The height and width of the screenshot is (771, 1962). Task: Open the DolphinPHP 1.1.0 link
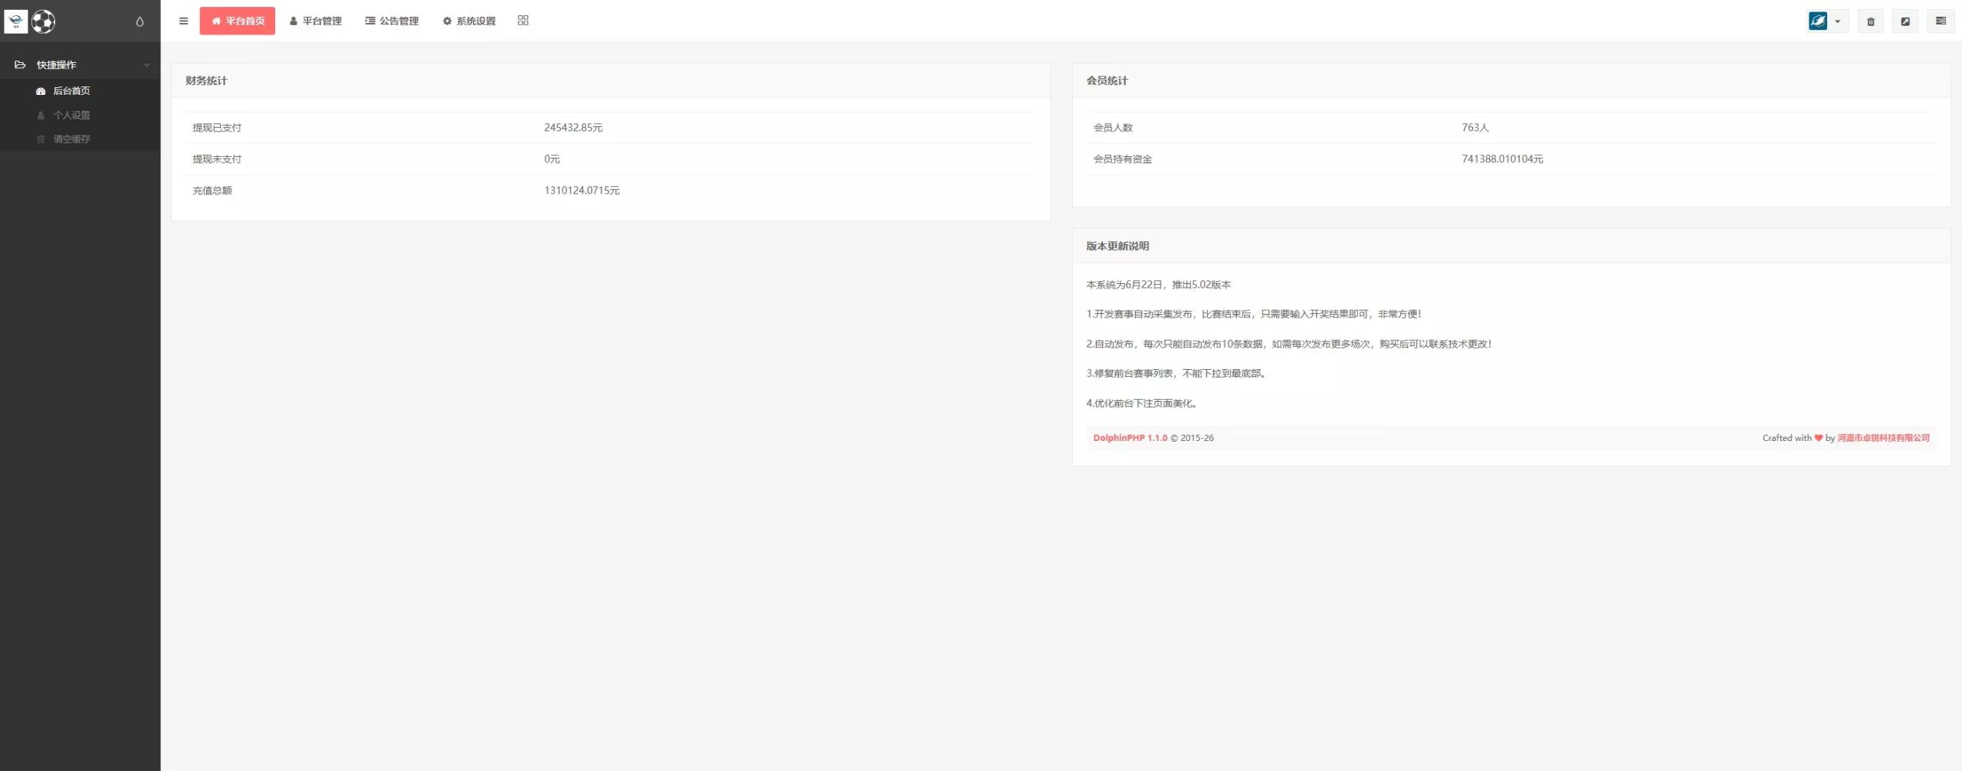point(1130,438)
